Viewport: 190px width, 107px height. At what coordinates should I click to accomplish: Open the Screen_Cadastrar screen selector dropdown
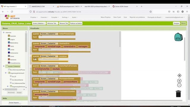coord(39,23)
